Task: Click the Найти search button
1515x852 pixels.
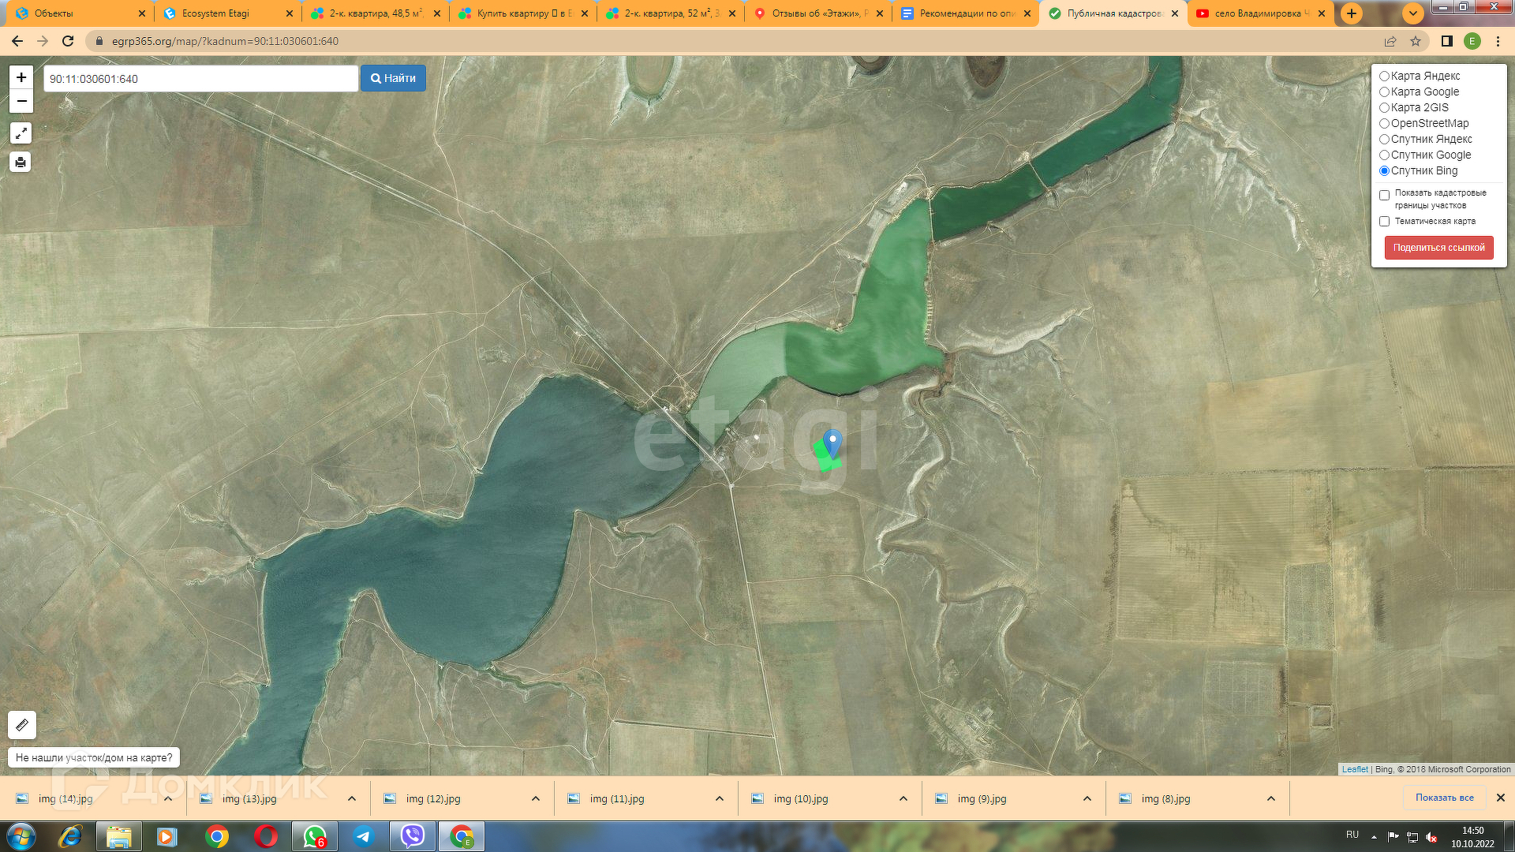Action: [393, 78]
